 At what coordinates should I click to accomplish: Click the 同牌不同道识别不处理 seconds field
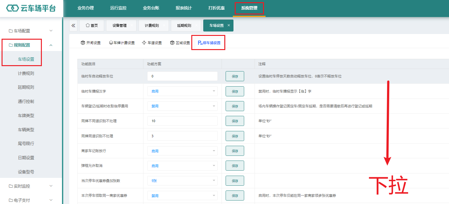[x=182, y=121]
